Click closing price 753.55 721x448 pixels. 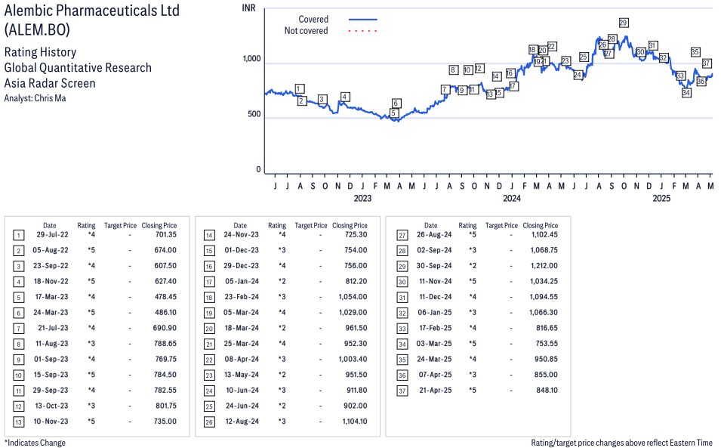point(547,343)
